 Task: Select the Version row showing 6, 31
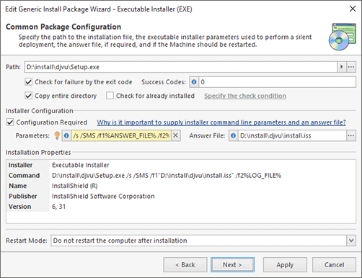[x=181, y=207]
